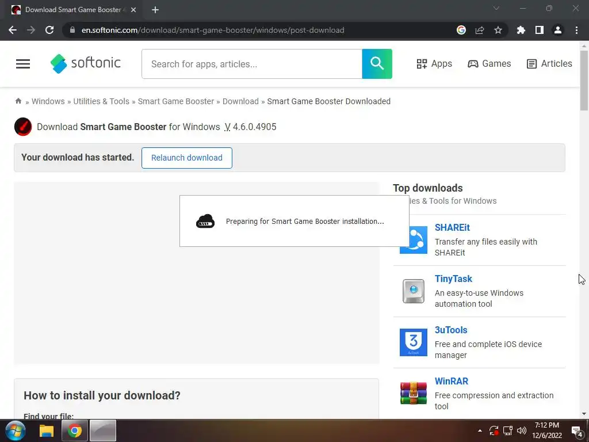The width and height of the screenshot is (589, 442).
Task: Open the volume speaker tray icon
Action: click(x=521, y=430)
